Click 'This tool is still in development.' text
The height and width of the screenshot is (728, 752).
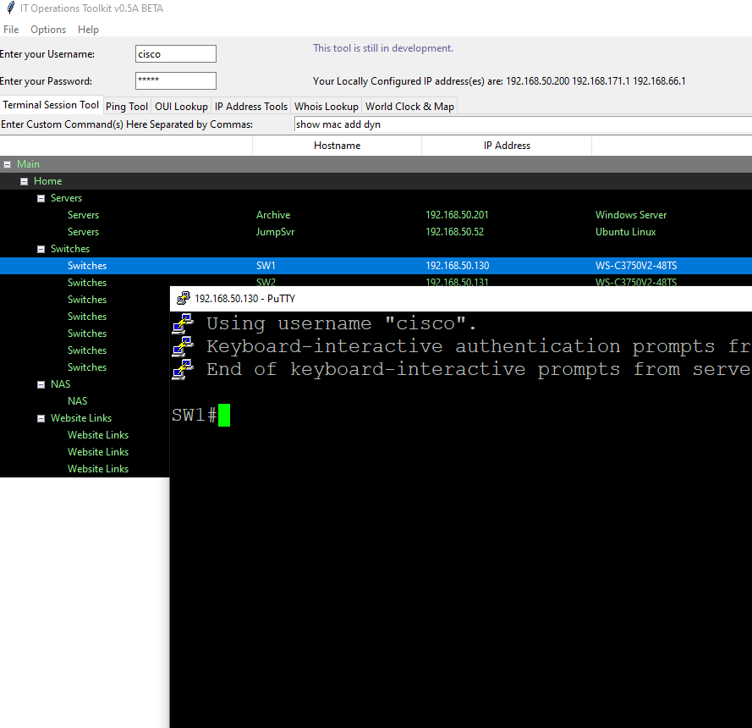[383, 48]
